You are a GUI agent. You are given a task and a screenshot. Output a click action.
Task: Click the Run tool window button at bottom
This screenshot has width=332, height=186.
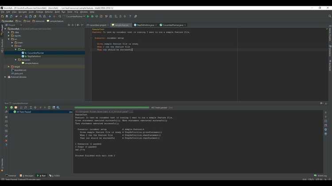(41, 176)
